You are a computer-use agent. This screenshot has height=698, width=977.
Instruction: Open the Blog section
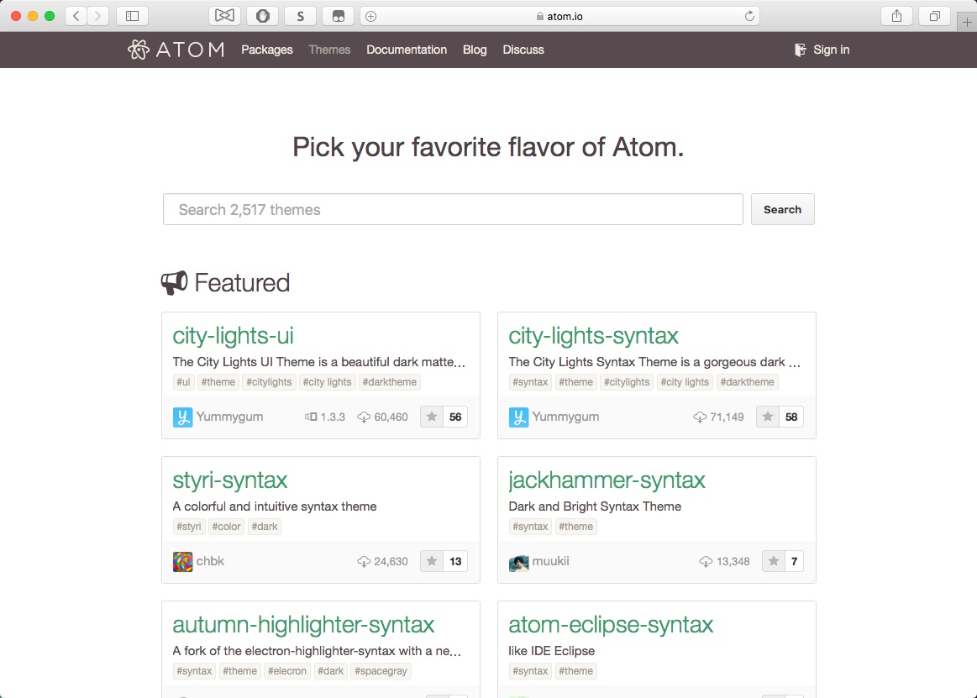475,50
